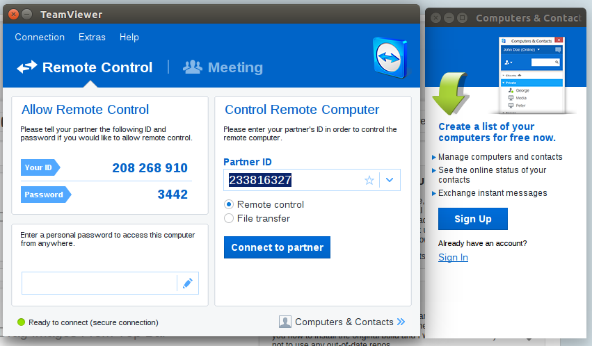Maximize the Computers & Contacts window
Image resolution: width=592 pixels, height=346 pixels.
point(462,17)
